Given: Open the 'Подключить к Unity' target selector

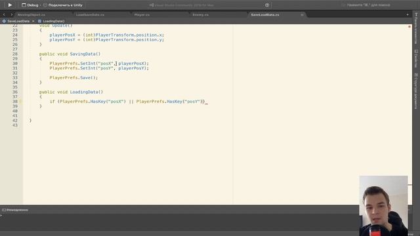Looking at the screenshot, I should coord(63,5).
